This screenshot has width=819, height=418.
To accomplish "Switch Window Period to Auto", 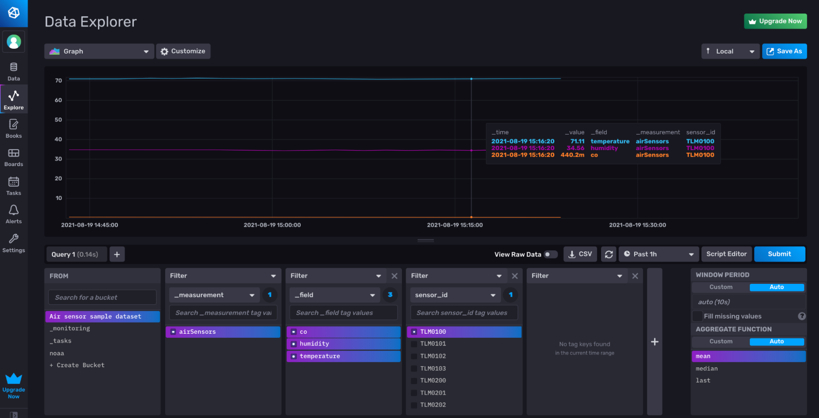I will click(x=776, y=287).
